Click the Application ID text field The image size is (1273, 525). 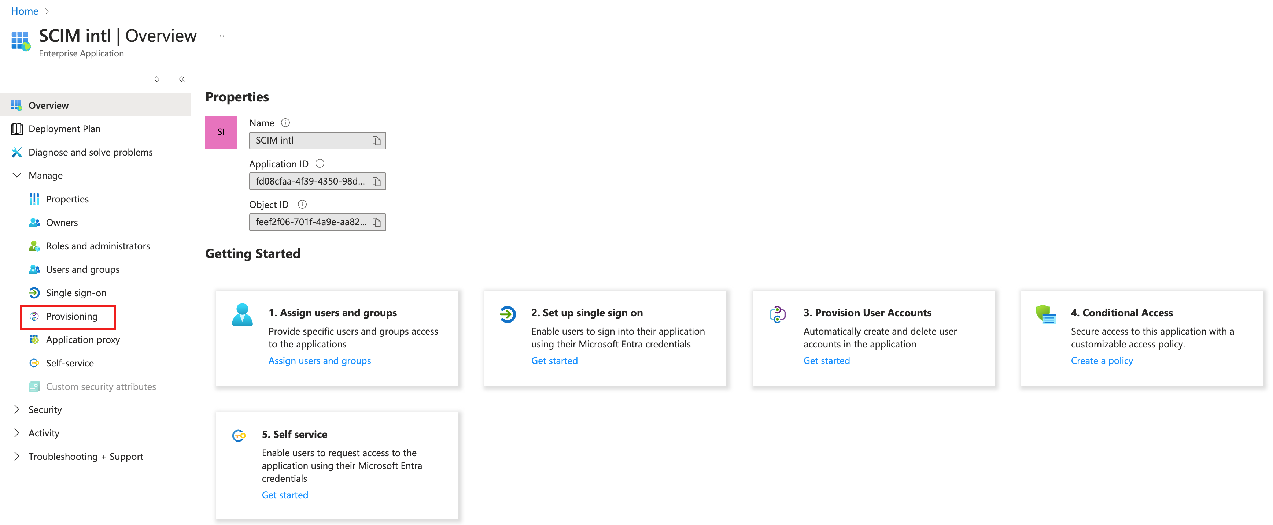(x=310, y=182)
